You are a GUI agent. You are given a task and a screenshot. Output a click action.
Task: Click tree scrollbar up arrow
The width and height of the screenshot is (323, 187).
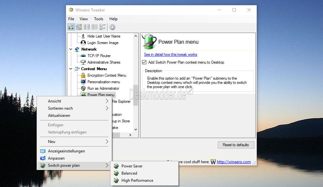[x=136, y=36]
